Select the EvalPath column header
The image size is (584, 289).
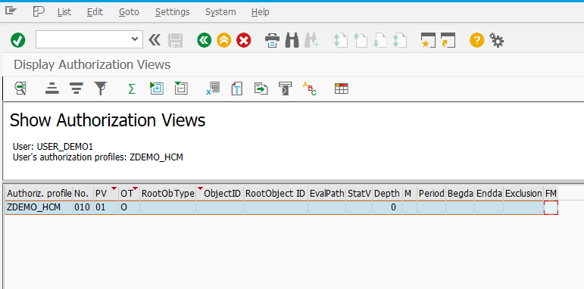tap(326, 194)
